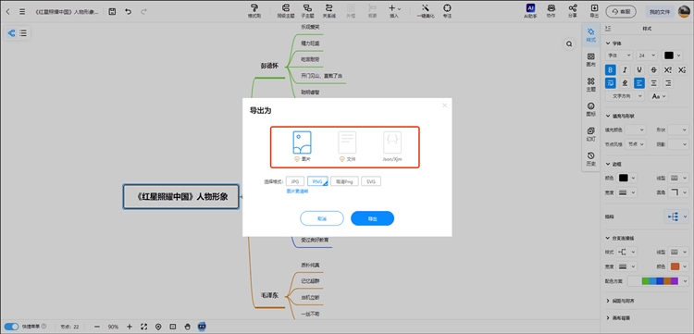Image resolution: width=694 pixels, height=334 pixels.
Task: Open the Theme (主题) side tab
Action: coord(590,84)
